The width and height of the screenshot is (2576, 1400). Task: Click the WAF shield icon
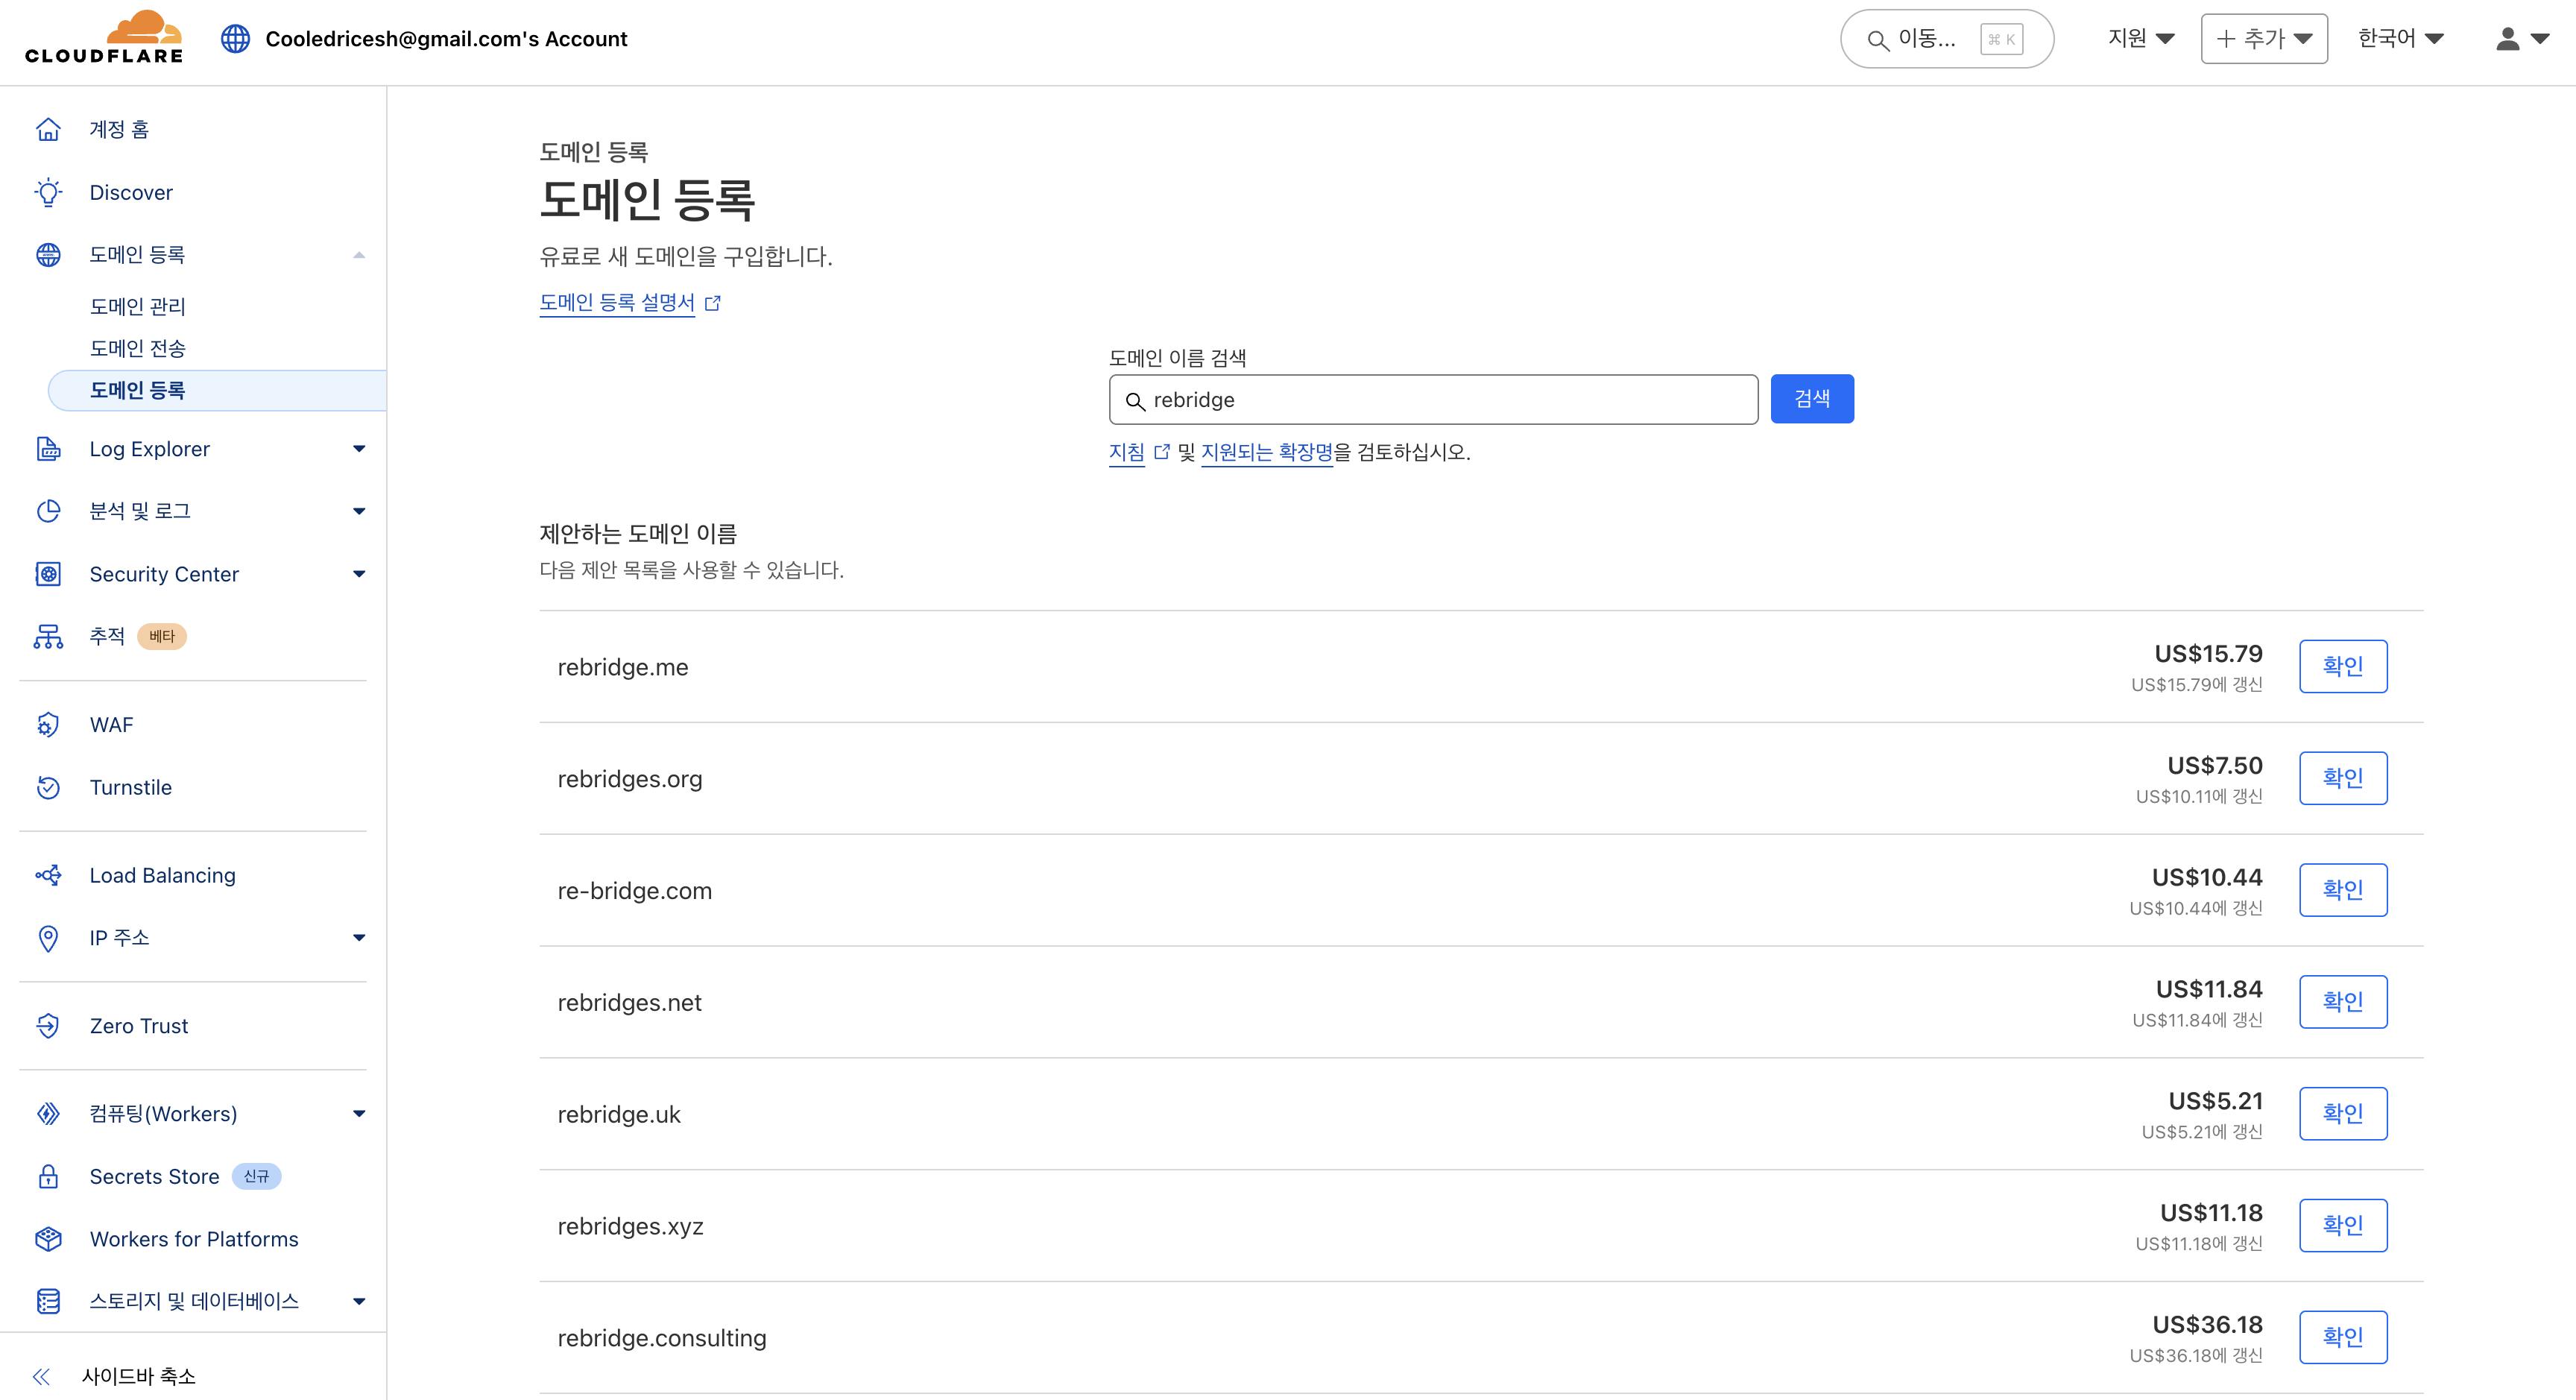coord(48,725)
